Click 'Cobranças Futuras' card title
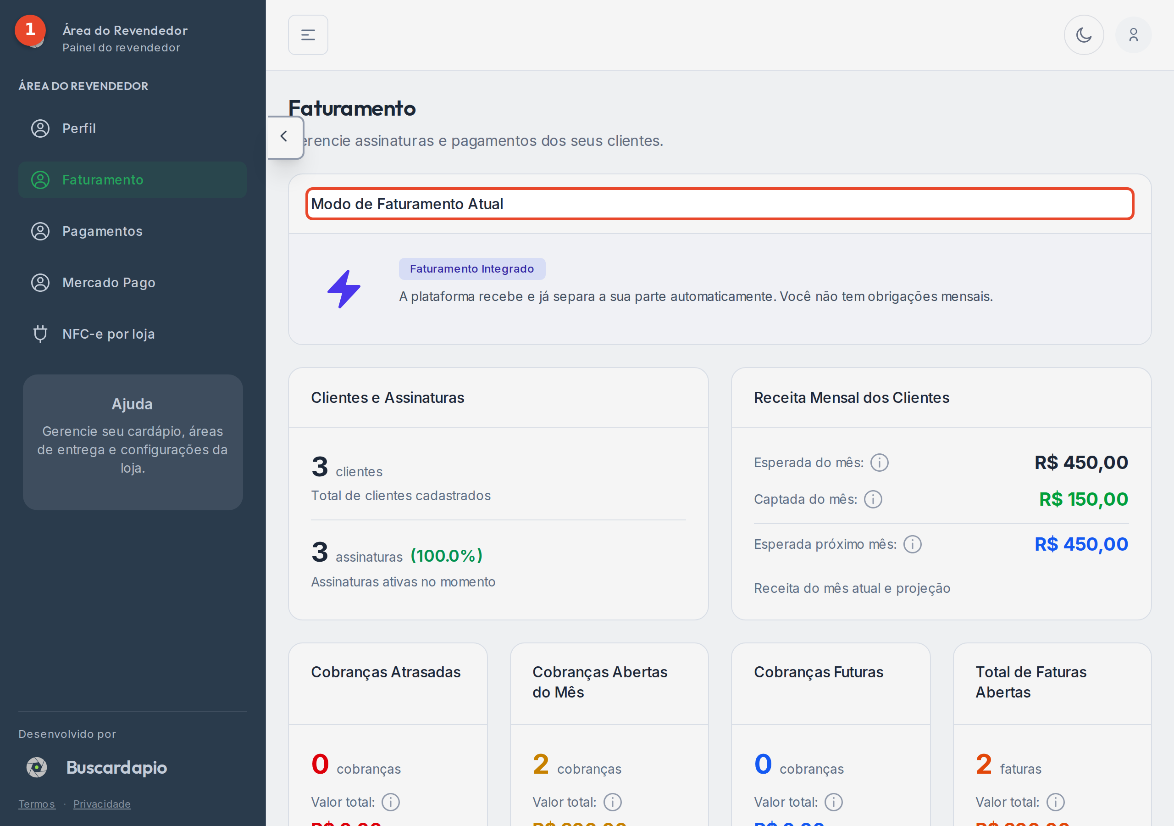This screenshot has height=826, width=1174. 818,672
